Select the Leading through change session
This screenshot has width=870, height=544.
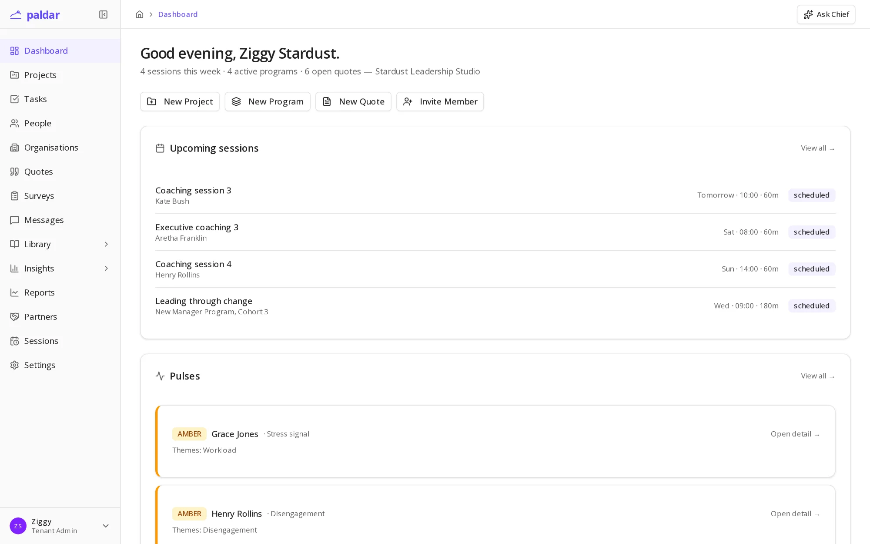495,306
